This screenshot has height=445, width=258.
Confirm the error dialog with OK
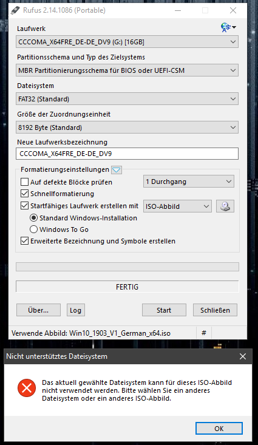point(219,429)
